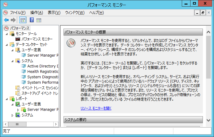Click the Health Registration collector set icon

[x=23, y=71]
